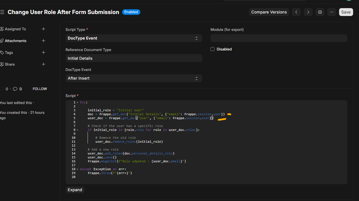Click the Compare Versions button
This screenshot has width=359, height=201.
tap(269, 12)
